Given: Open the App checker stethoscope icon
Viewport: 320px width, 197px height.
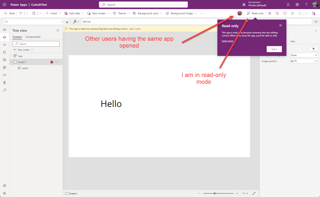Looking at the screenshot, I should coord(277,13).
